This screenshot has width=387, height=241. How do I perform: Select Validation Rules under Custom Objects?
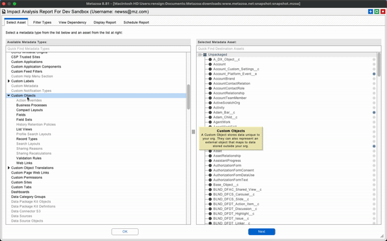click(29, 158)
